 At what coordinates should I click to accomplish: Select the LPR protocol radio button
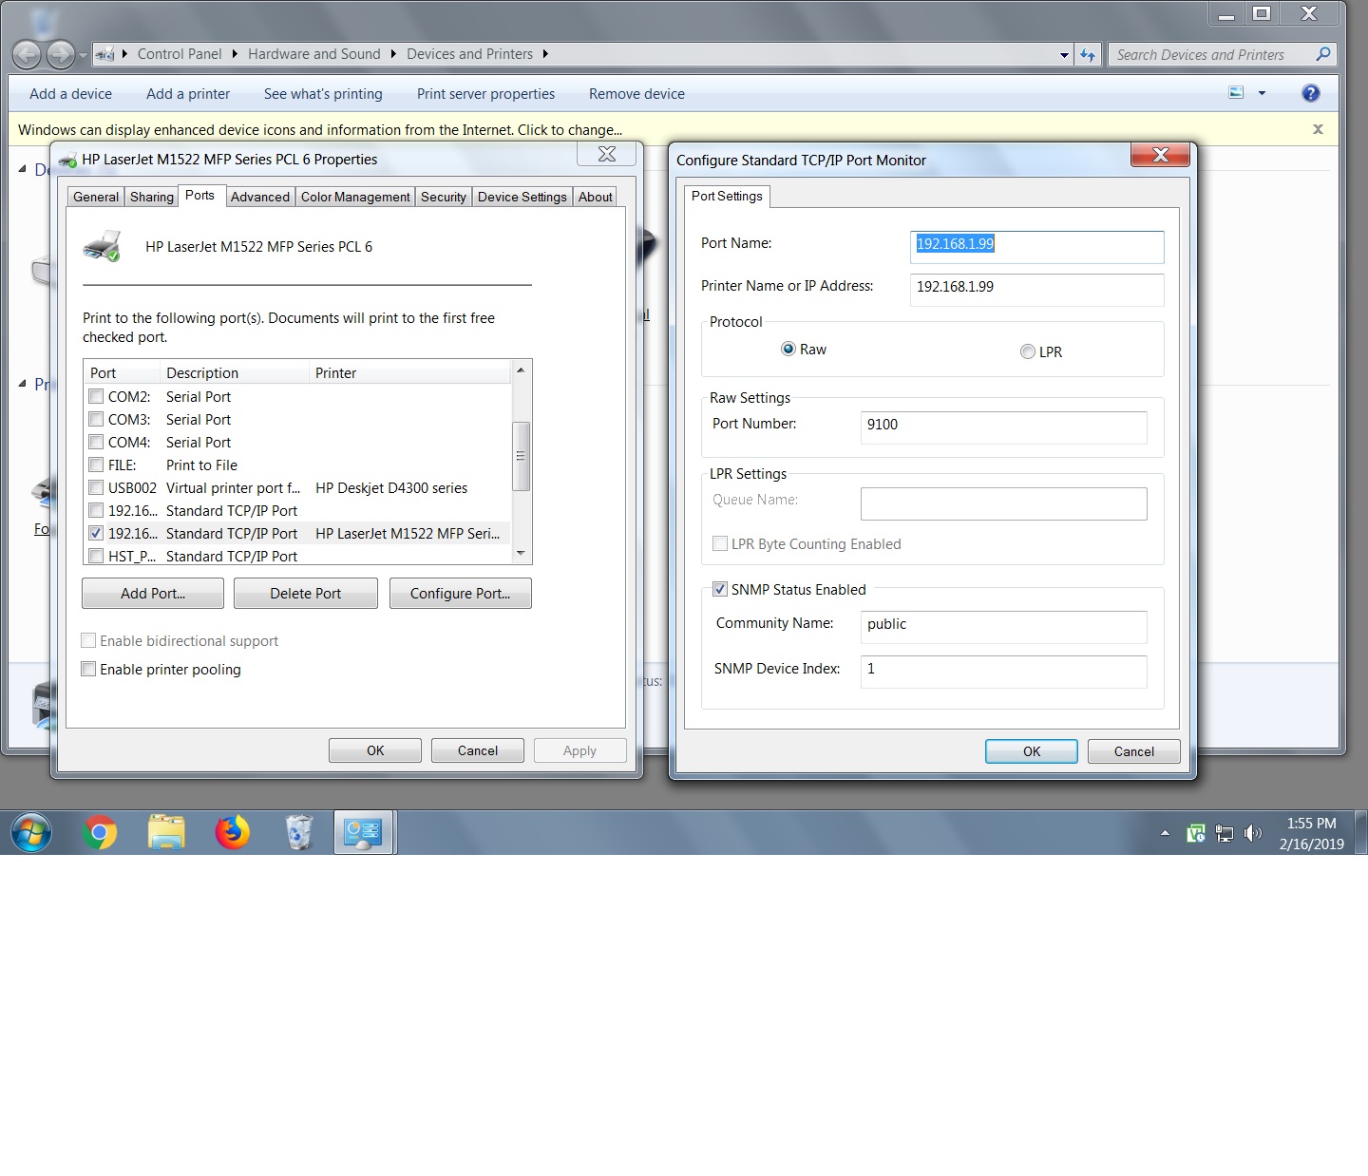[x=1027, y=351]
